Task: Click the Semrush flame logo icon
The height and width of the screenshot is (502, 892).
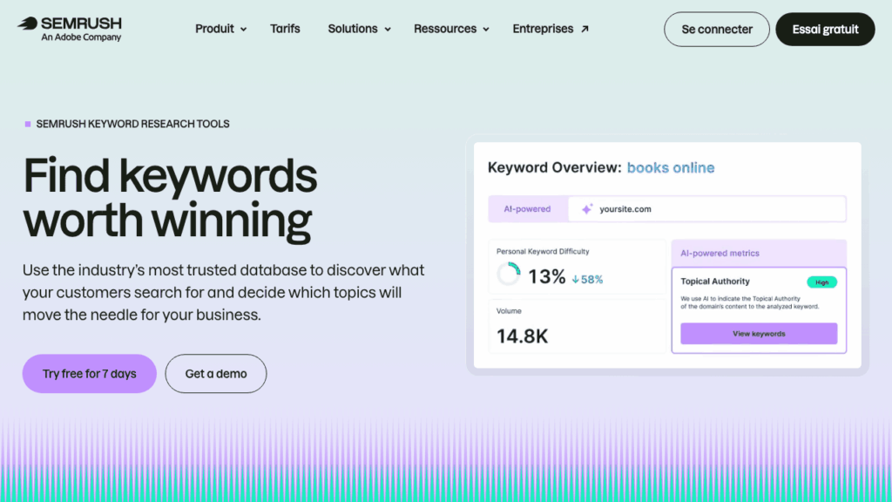Action: click(x=27, y=24)
